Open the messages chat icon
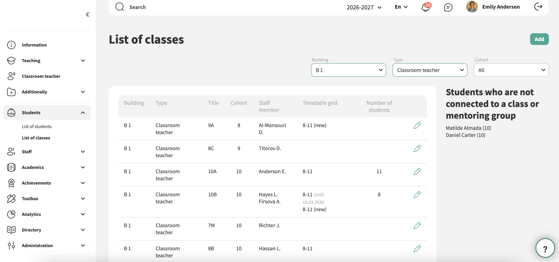This screenshot has width=559, height=262. 448,7
